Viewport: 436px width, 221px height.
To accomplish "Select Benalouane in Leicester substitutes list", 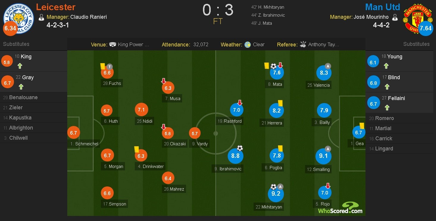I will coord(23,97).
